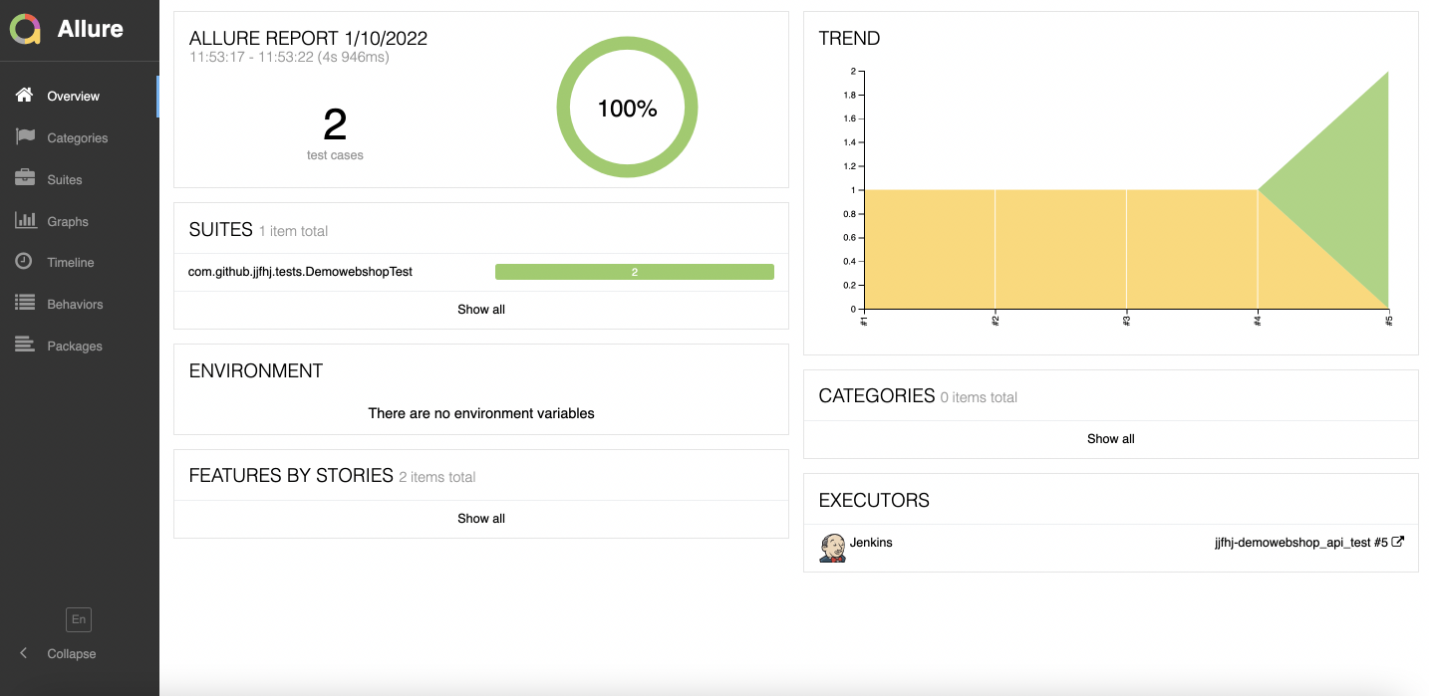Click the ENVIRONMENT heading

pos(256,370)
